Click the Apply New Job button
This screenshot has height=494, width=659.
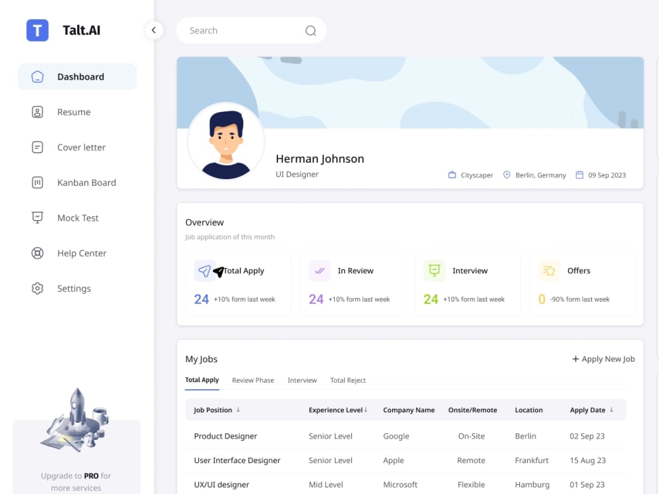click(604, 359)
